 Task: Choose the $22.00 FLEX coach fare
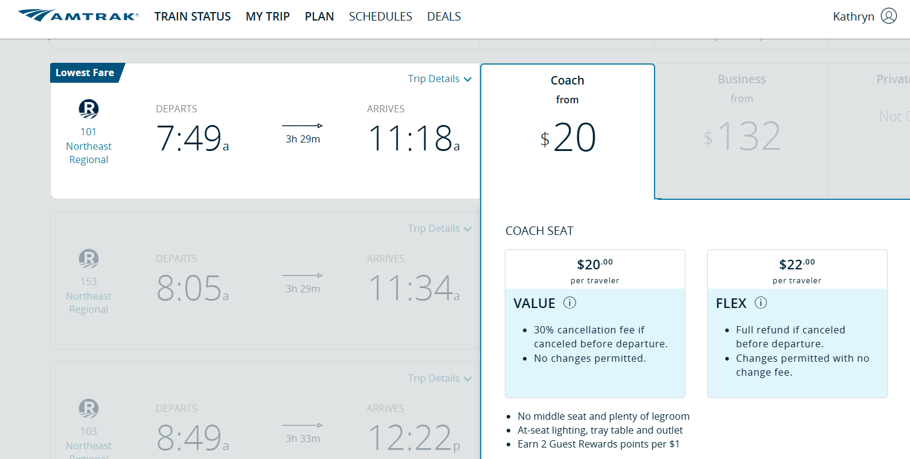coord(797,324)
